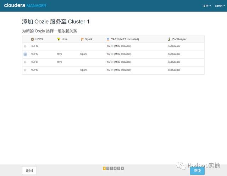
Task: Select radio for HDFS, Hive, YARN row
Action: (x=25, y=62)
